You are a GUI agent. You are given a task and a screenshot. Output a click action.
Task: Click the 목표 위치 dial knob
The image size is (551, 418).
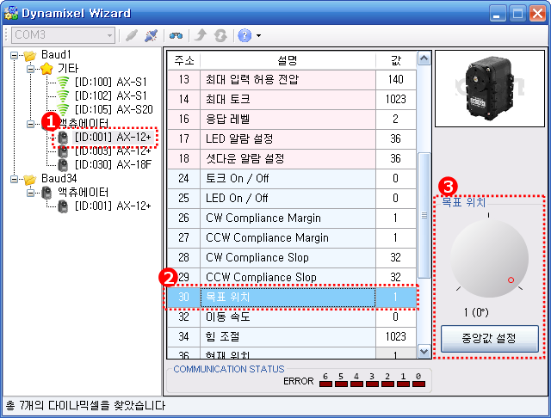[x=488, y=262]
